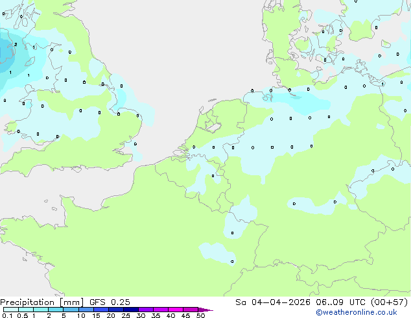Click the 'Sa 04-04-2026' date text
The width and height of the screenshot is (411, 318).
coord(273,302)
